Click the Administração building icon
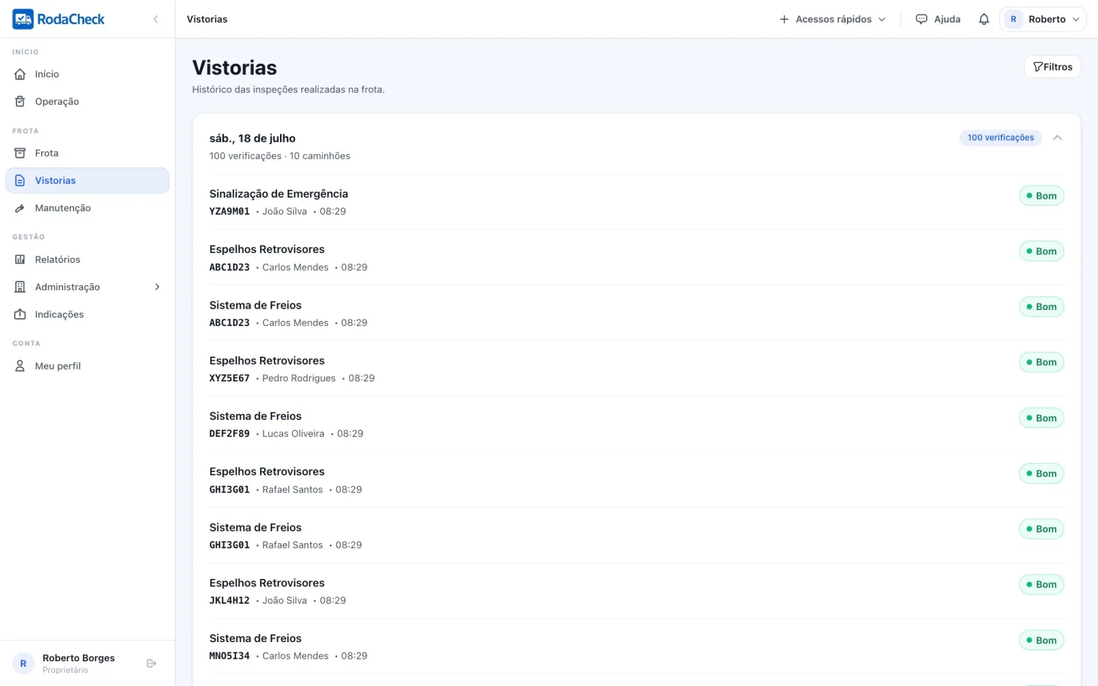This screenshot has height=686, width=1098. pyautogui.click(x=20, y=287)
